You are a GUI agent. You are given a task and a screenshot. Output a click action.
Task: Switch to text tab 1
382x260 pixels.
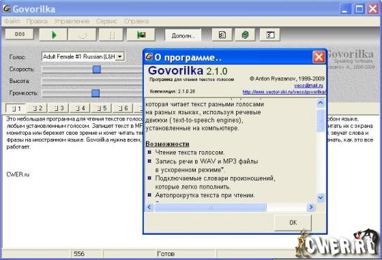[16, 108]
